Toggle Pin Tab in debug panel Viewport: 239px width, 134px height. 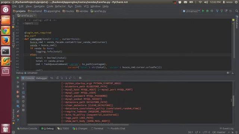(18, 111)
